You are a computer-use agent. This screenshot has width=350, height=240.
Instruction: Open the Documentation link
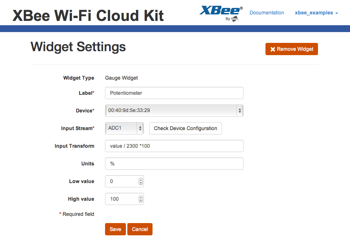coord(267,13)
